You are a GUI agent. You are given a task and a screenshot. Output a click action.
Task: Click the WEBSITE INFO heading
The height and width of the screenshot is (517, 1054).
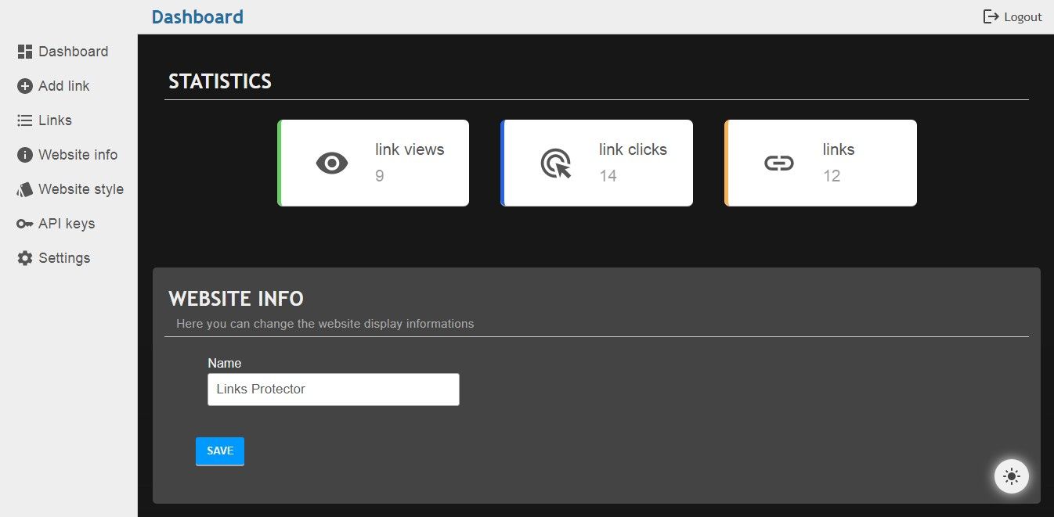point(236,298)
